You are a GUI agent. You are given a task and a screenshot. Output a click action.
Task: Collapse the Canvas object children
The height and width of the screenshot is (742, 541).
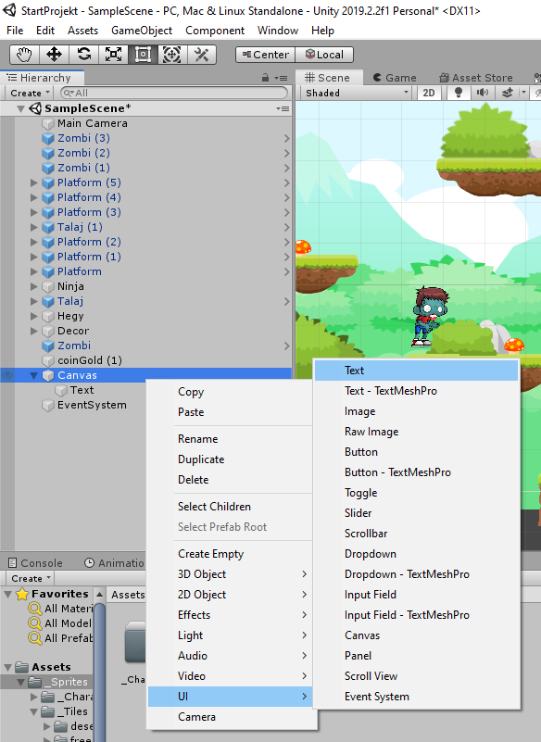pyautogui.click(x=33, y=375)
